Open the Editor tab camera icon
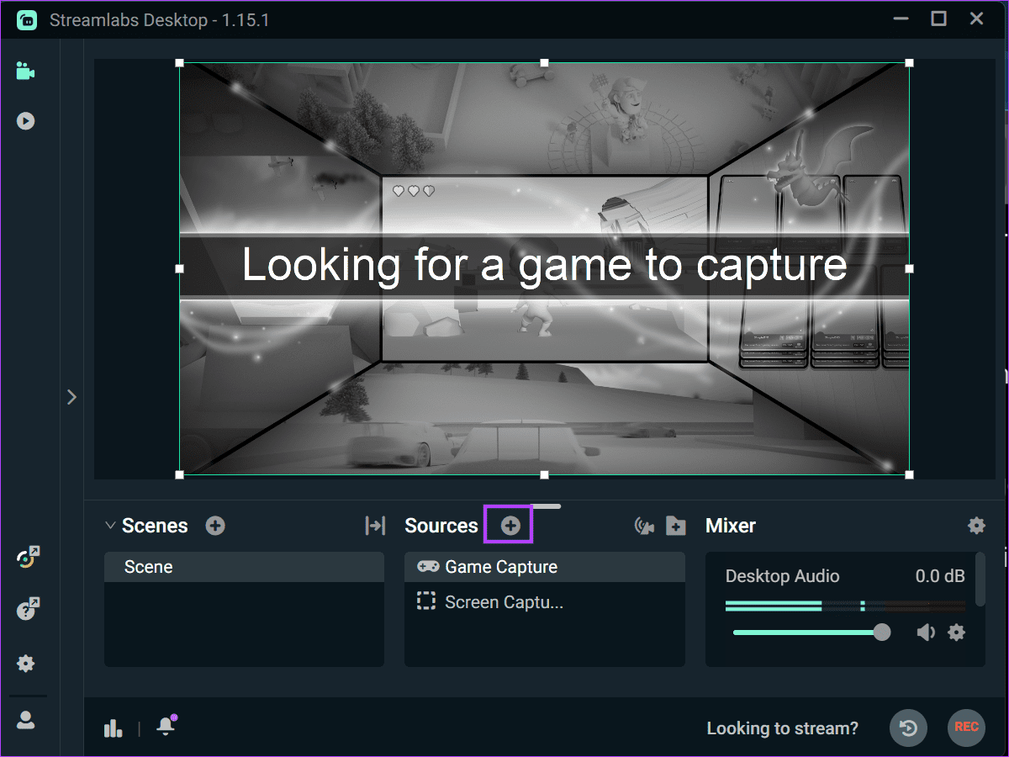The image size is (1009, 757). coord(25,71)
